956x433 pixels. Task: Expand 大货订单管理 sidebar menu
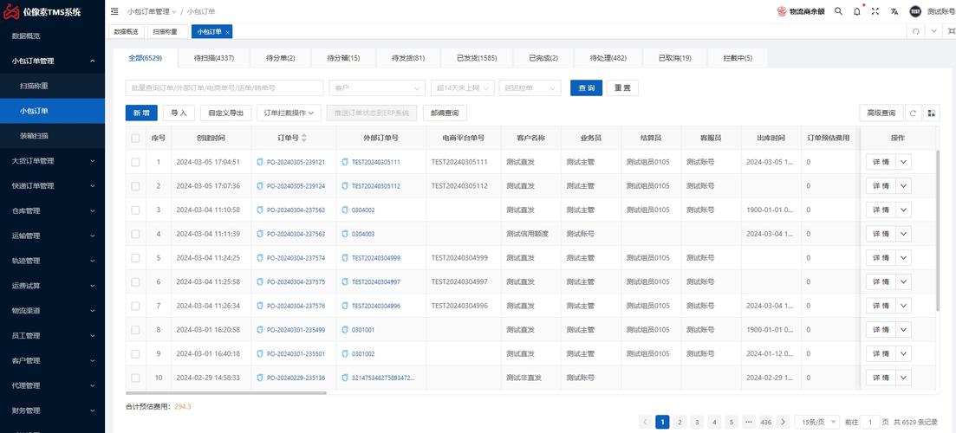(52, 161)
